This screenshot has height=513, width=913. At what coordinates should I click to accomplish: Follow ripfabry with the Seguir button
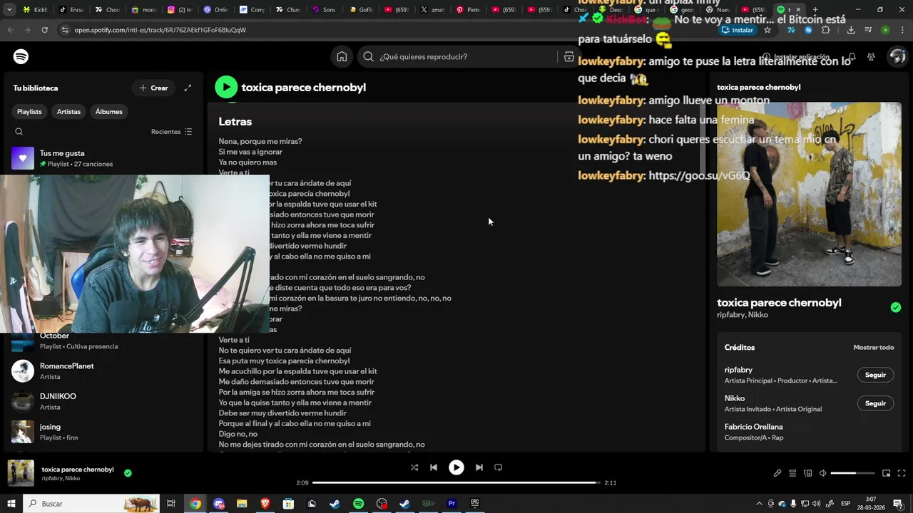(875, 375)
